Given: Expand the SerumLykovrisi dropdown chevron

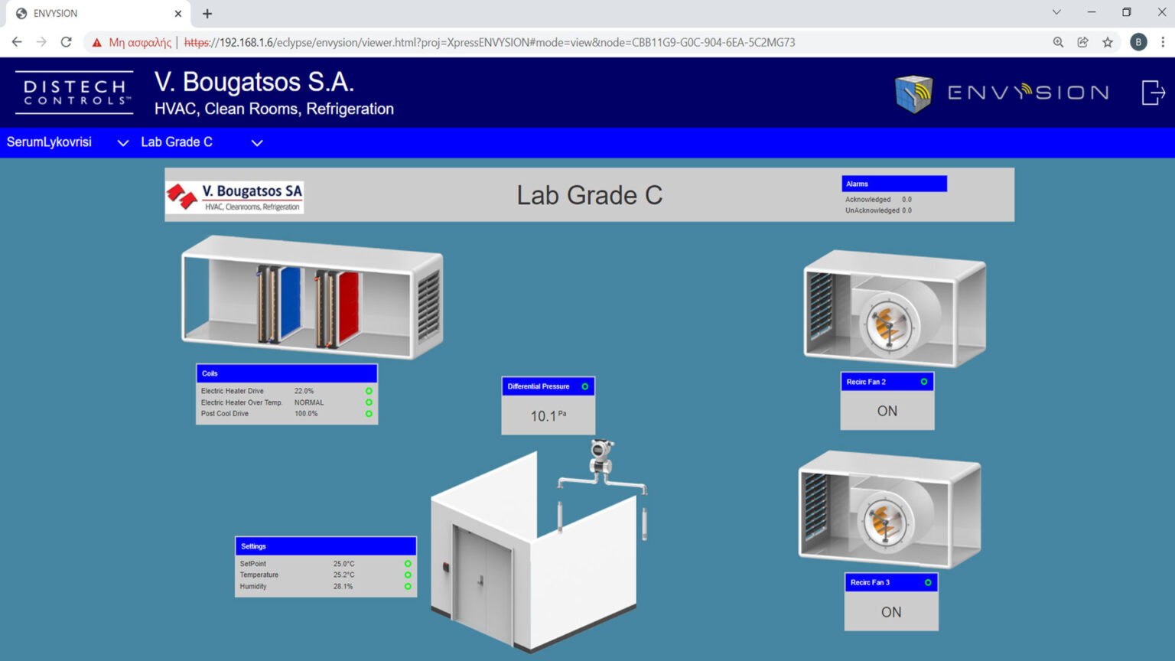Looking at the screenshot, I should 122,143.
